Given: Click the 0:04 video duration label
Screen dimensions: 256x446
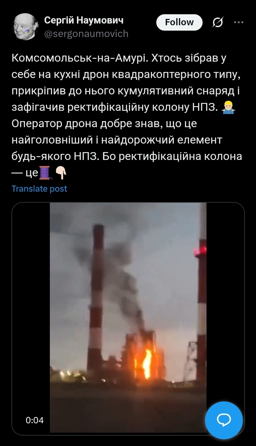Looking at the screenshot, I should 35,420.
